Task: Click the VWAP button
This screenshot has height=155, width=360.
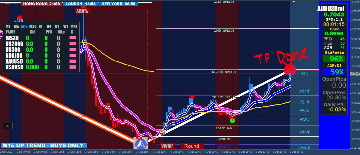Action: pos(167,146)
